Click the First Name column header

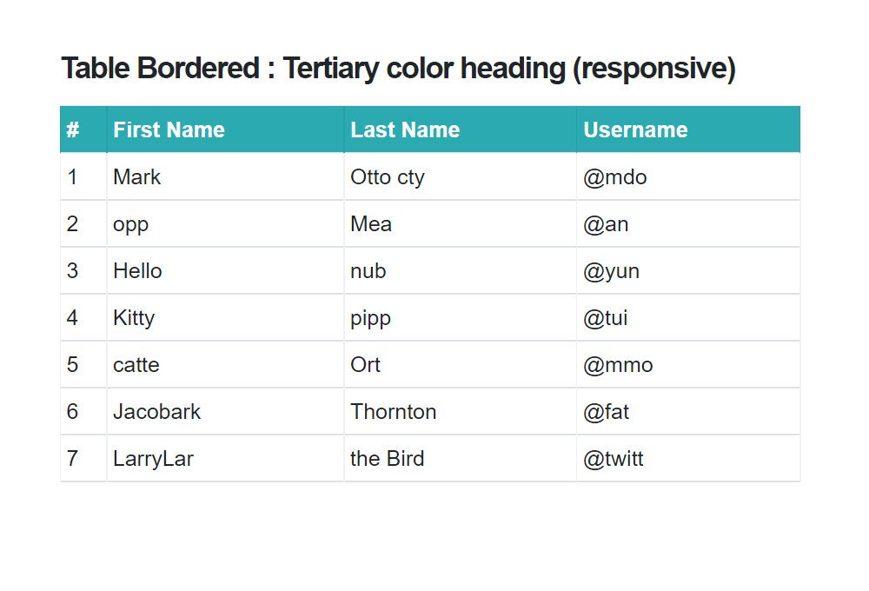click(225, 129)
